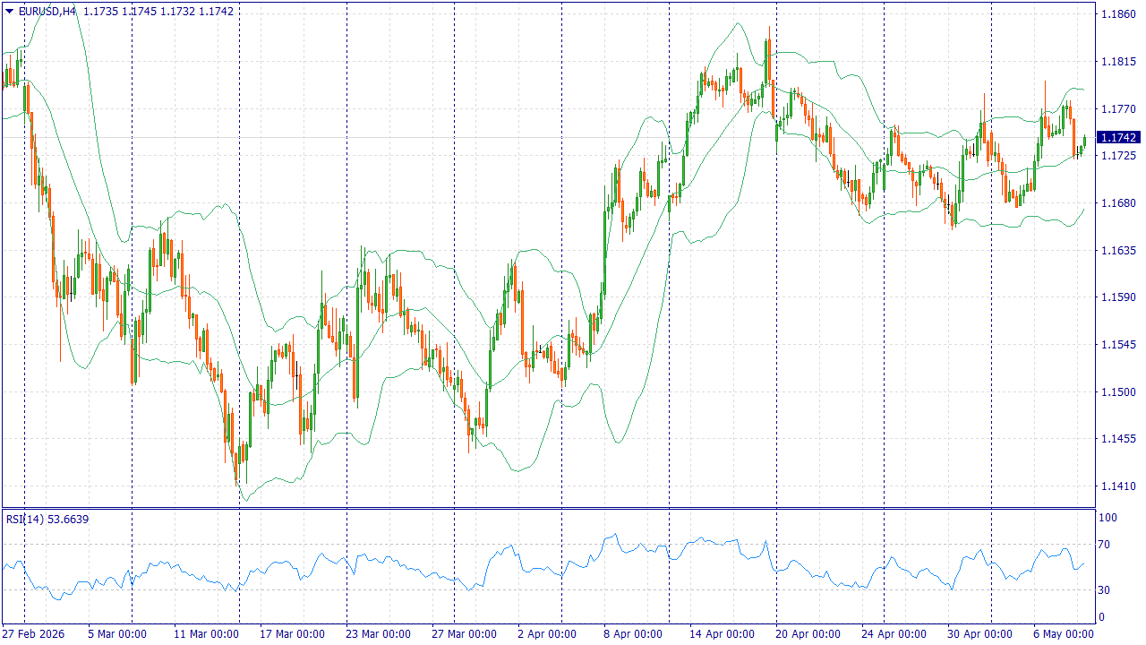Click the RSI(14) 53.6639 indicator label
The width and height of the screenshot is (1146, 645).
tap(47, 519)
